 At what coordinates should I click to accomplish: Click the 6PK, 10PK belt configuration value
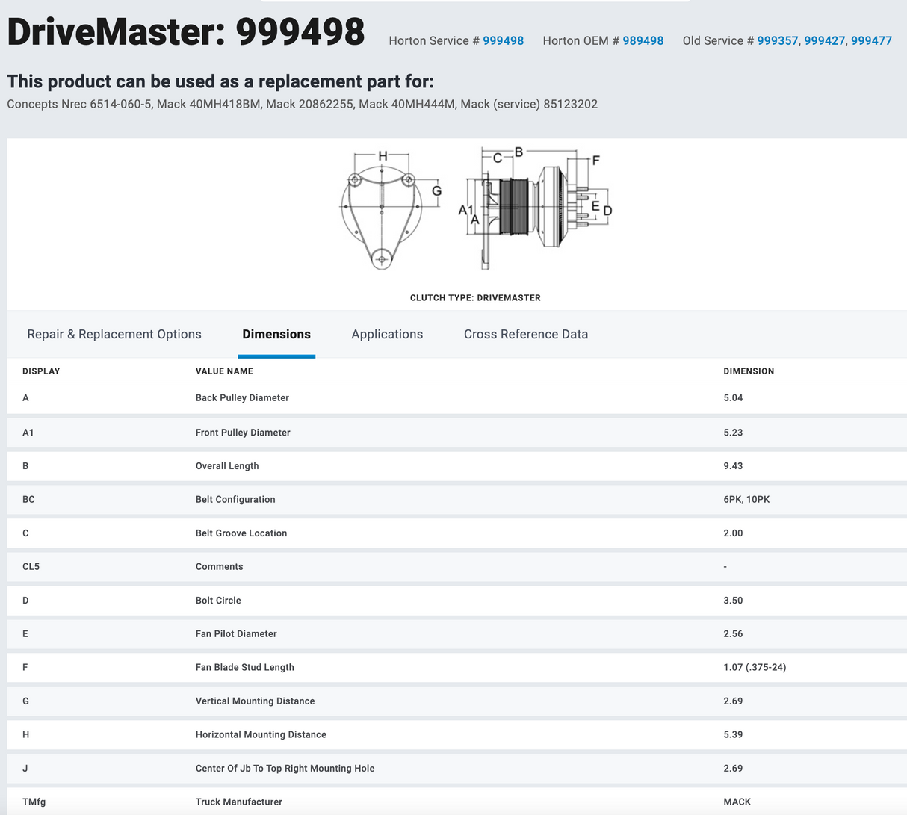(x=746, y=500)
